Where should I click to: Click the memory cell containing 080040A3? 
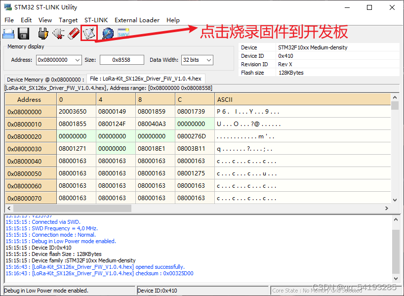pos(155,124)
